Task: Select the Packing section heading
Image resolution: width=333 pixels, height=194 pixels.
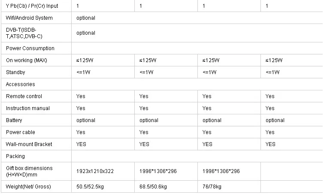Action: click(15, 156)
